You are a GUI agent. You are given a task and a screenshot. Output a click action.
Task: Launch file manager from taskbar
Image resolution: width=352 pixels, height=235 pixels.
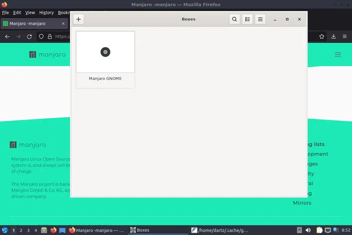pyautogui.click(x=44, y=230)
